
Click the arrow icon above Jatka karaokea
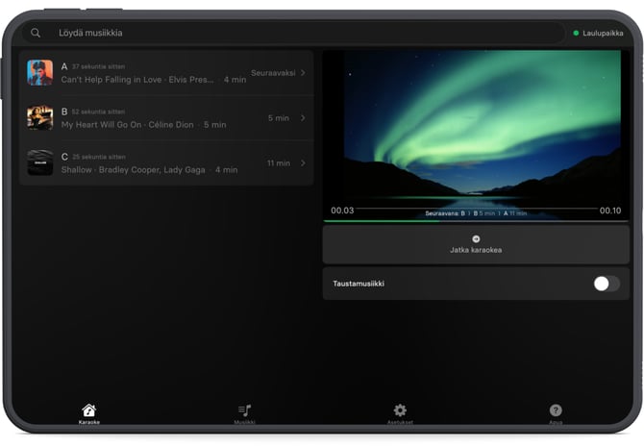[x=476, y=238]
